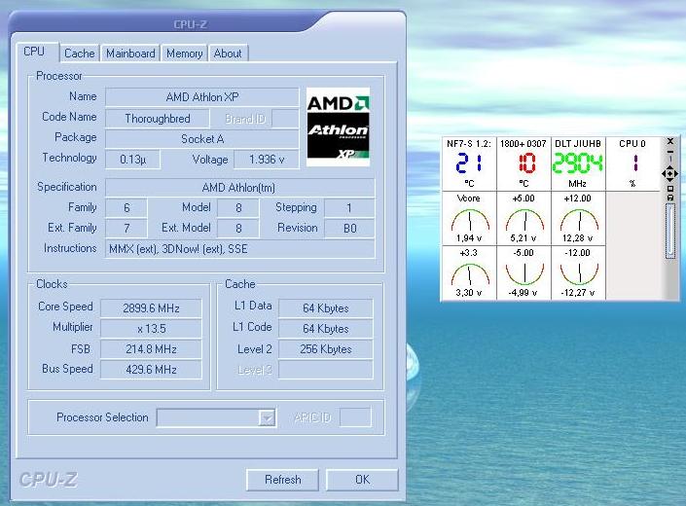
Task: Click the Code Name value 'Thoroughbred'
Action: [158, 119]
